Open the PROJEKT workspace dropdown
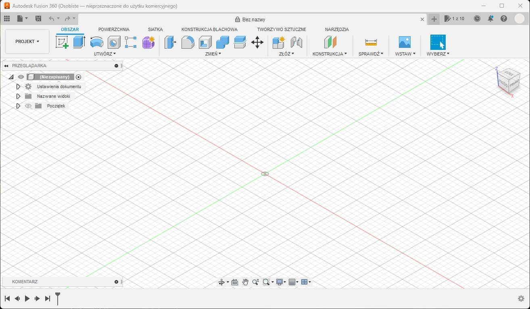Viewport: 530px width, 309px height. tap(27, 41)
